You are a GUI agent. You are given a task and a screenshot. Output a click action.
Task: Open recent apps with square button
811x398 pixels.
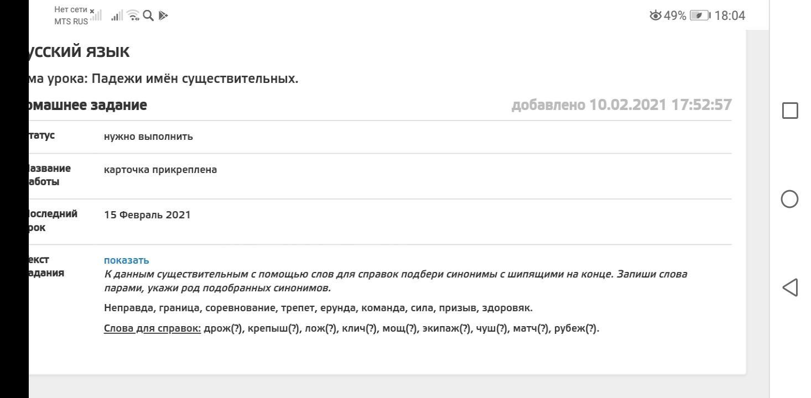tap(790, 111)
